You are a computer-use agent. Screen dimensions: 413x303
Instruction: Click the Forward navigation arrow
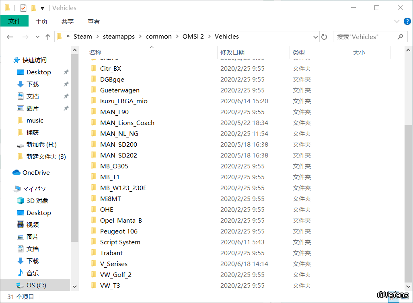pos(25,37)
